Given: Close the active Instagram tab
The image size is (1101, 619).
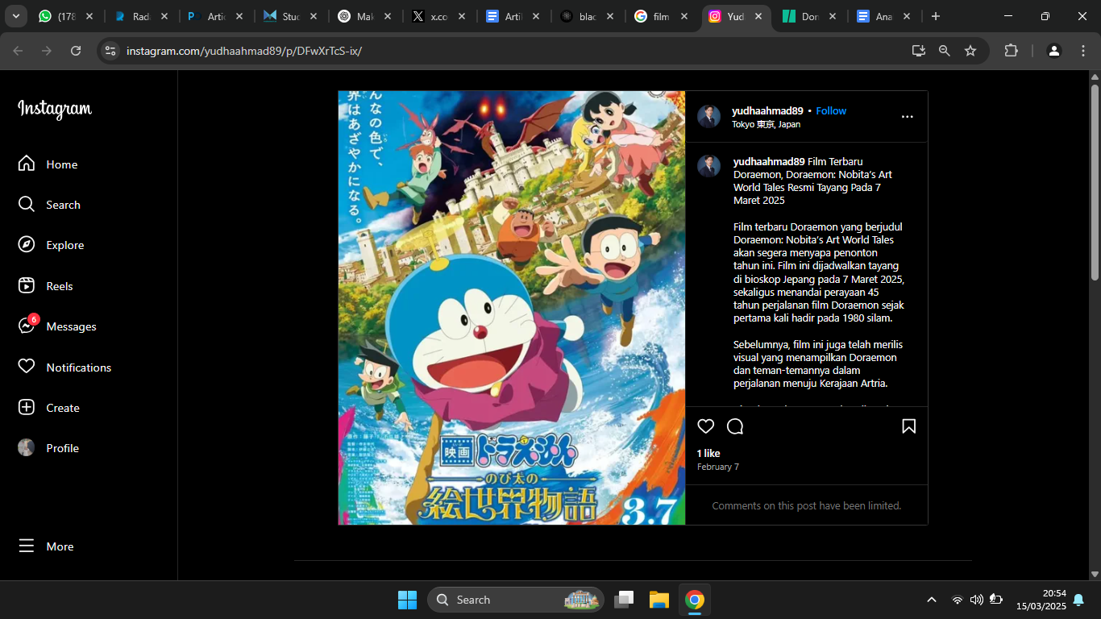Looking at the screenshot, I should tap(758, 16).
